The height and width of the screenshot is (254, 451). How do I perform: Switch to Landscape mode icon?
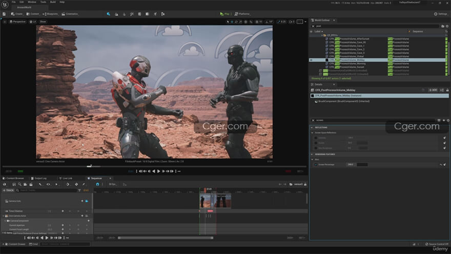coord(116,14)
